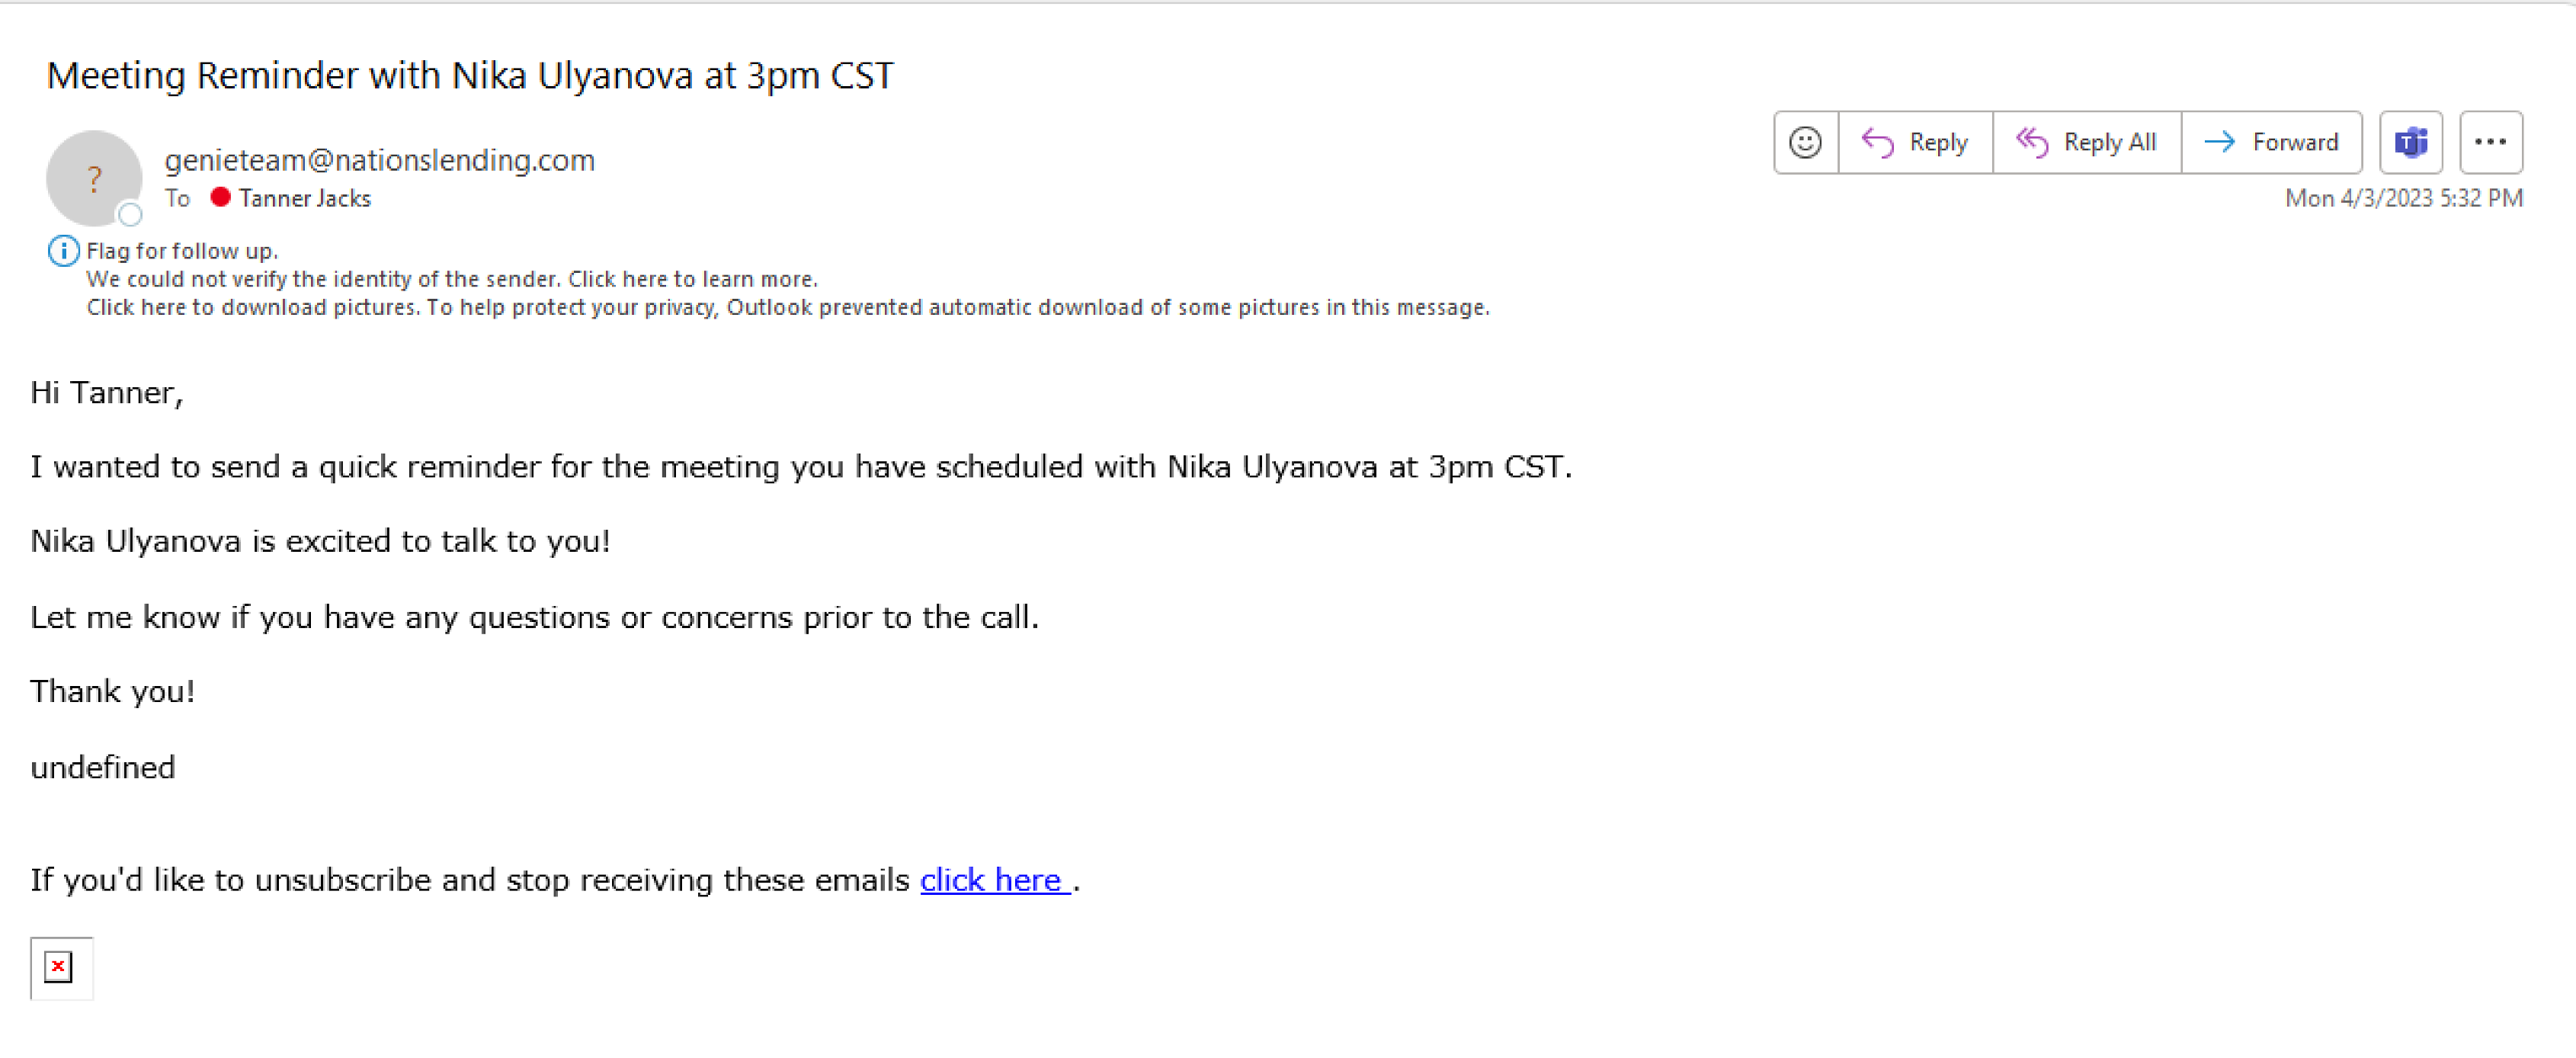Click the unverified sender identity warning line

click(452, 279)
